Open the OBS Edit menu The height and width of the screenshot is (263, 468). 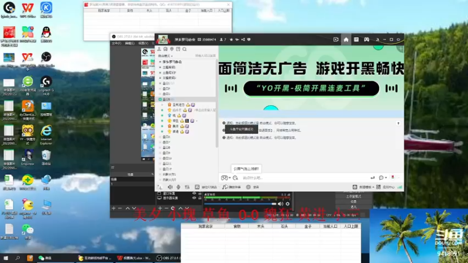(x=130, y=43)
